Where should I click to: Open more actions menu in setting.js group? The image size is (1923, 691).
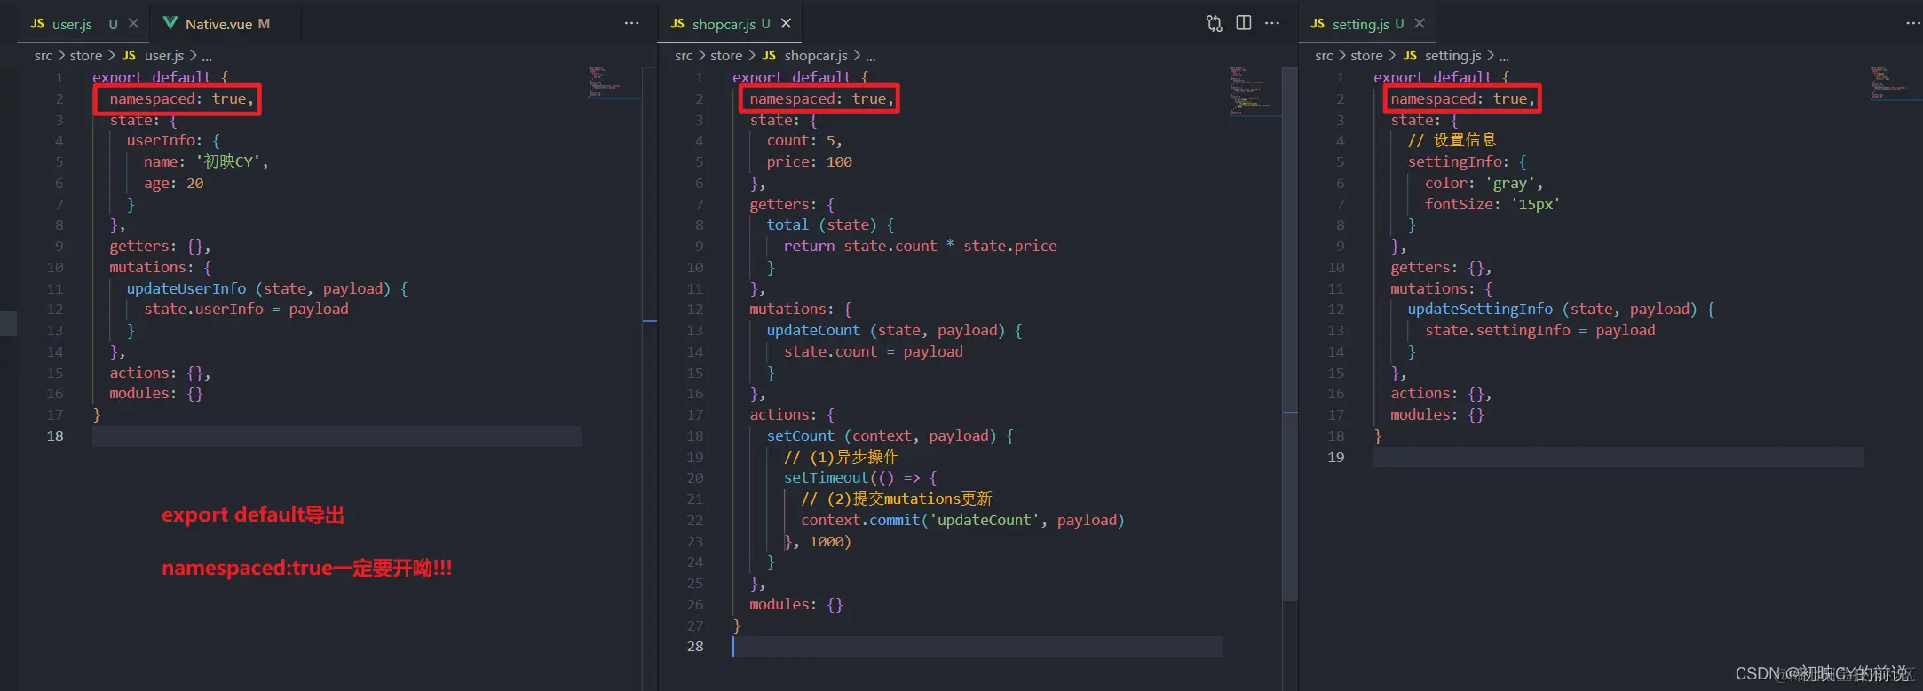coord(1912,23)
